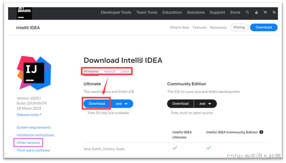Click the header Download button
Screen dimensions: 286x163
(264, 27)
